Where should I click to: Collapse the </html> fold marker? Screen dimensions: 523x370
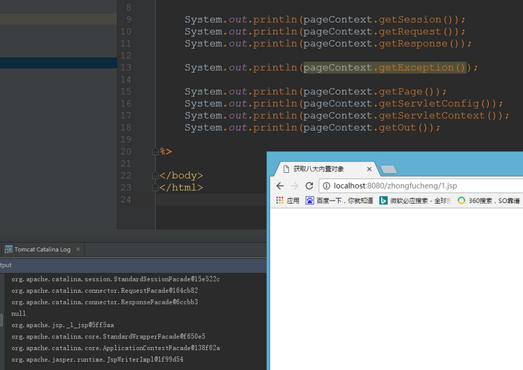tap(155, 188)
